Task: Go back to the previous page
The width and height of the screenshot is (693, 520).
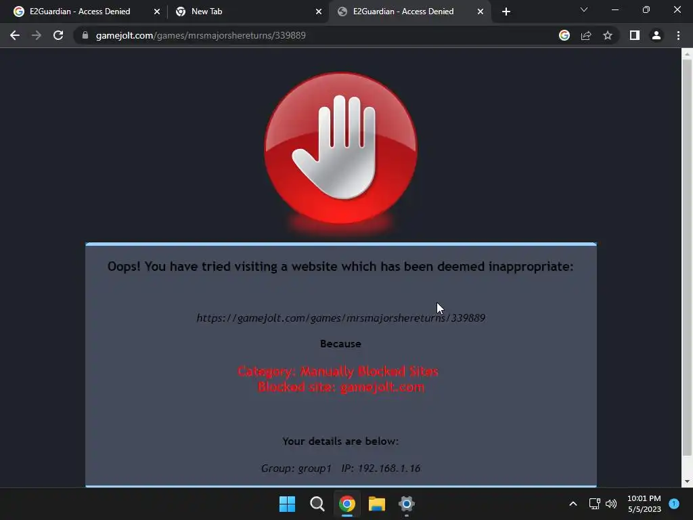Action: click(15, 35)
